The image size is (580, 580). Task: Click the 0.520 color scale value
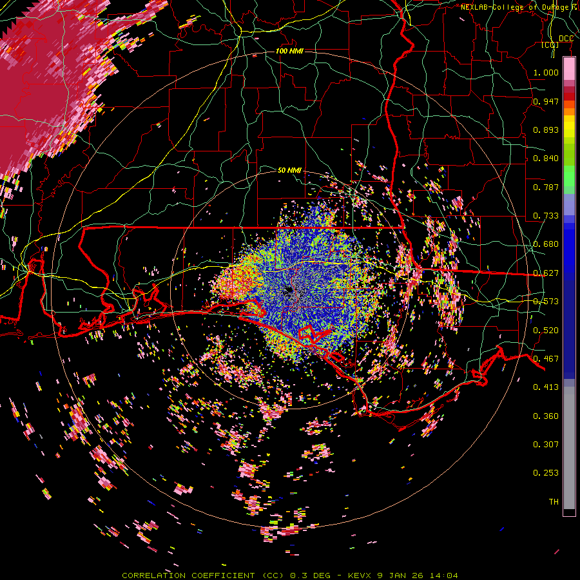[546, 331]
